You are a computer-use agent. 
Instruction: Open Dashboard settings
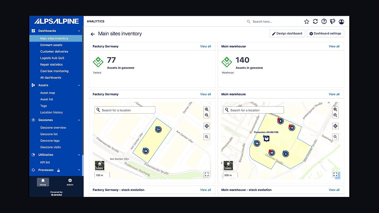325,33
